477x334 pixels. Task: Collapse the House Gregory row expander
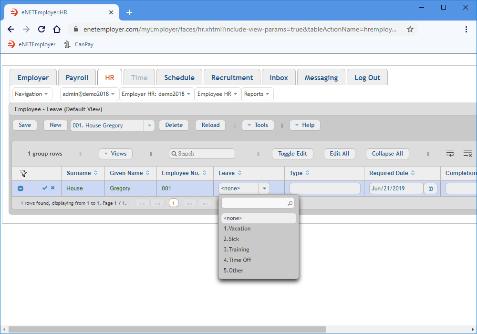coord(21,188)
